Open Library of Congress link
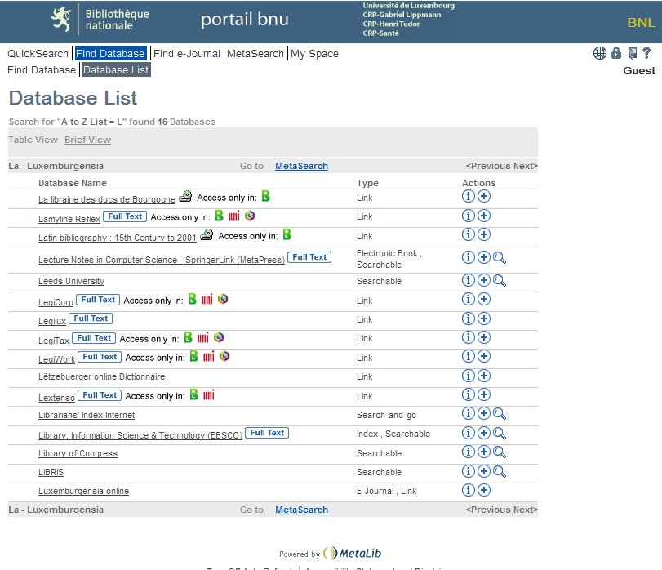This screenshot has height=570, width=662. pos(78,453)
